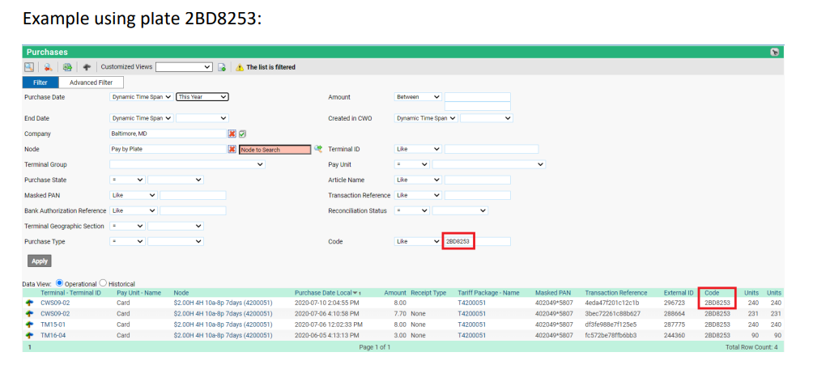Click the clear filter icon with red mark
Screen dimensions: 813x365
click(49, 67)
